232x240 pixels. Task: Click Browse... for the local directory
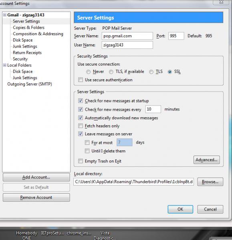210,182
